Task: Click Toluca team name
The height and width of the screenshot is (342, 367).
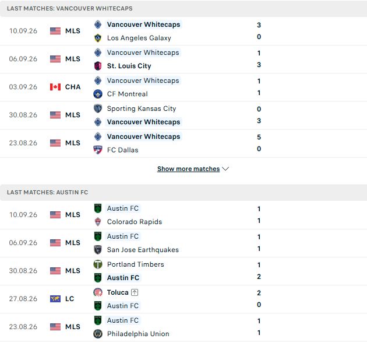Action: coord(118,292)
